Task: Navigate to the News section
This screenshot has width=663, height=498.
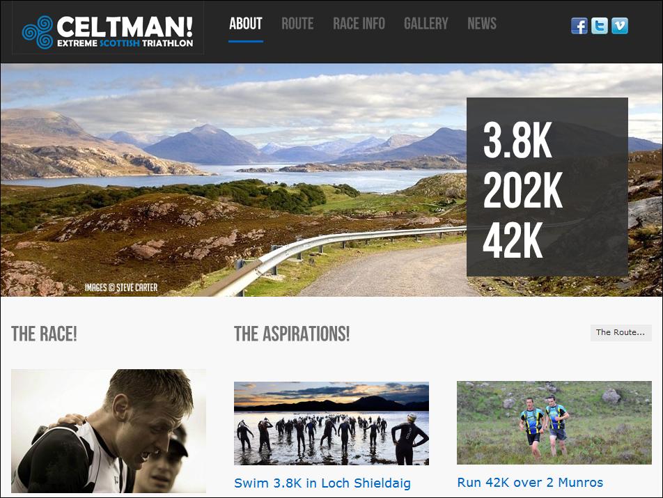Action: [482, 24]
